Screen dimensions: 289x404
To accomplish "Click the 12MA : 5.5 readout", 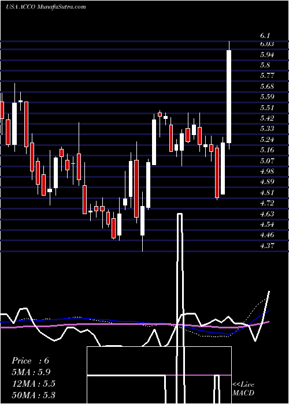I will click(34, 384).
